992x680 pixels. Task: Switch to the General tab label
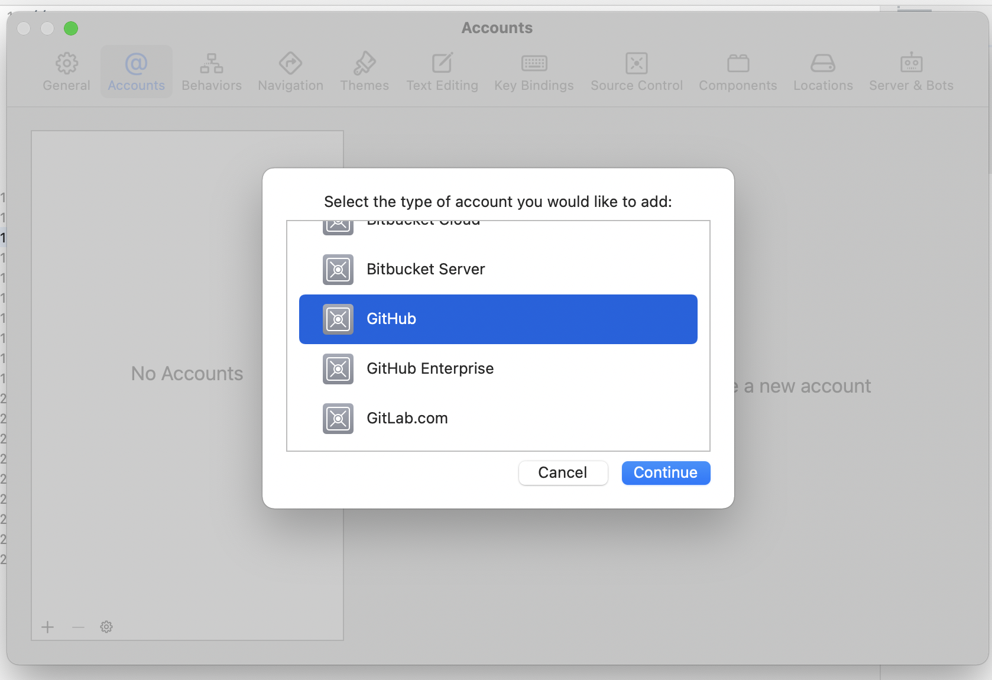coord(67,86)
